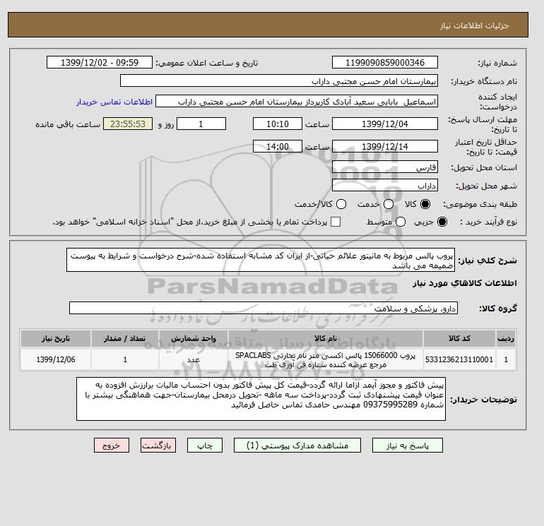Screen dimensions: 544x526
Task: Click the پاسخ به نیاز button
Action: point(408,446)
